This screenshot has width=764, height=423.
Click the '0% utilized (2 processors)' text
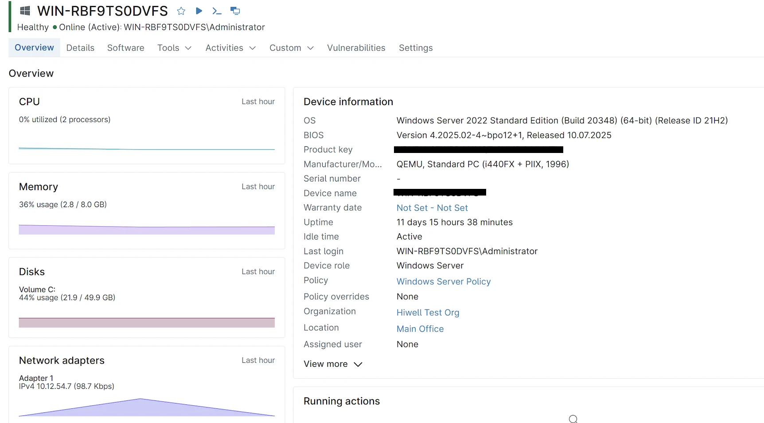(x=65, y=120)
